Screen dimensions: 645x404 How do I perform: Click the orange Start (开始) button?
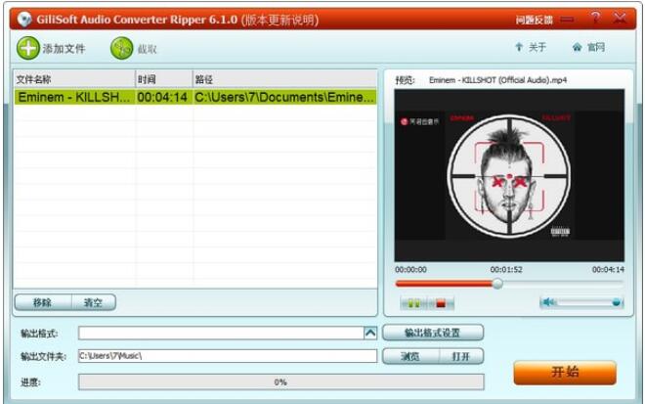pyautogui.click(x=565, y=373)
